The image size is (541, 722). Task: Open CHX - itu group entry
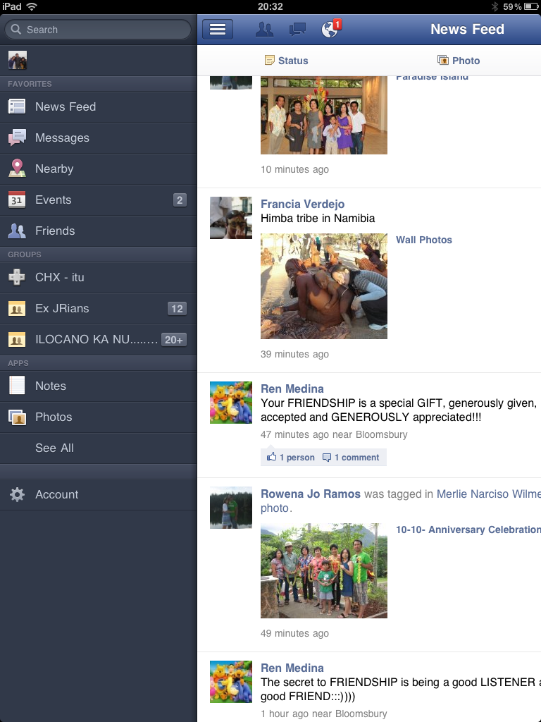coord(99,277)
